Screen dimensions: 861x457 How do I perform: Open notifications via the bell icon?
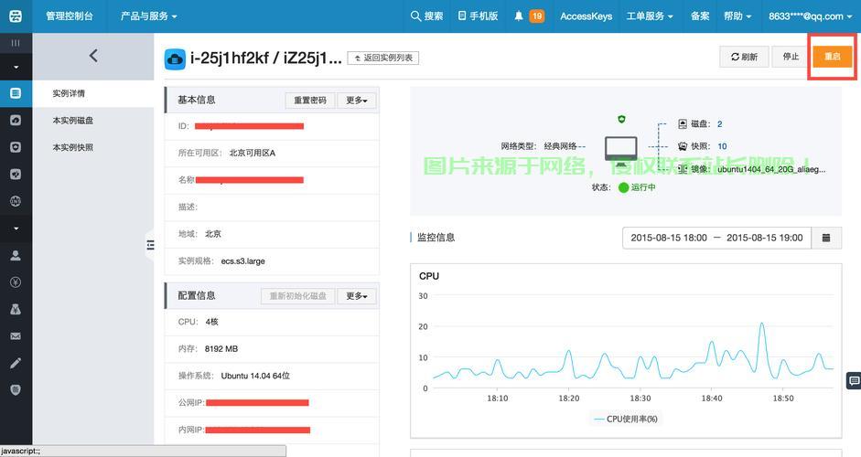pyautogui.click(x=519, y=16)
